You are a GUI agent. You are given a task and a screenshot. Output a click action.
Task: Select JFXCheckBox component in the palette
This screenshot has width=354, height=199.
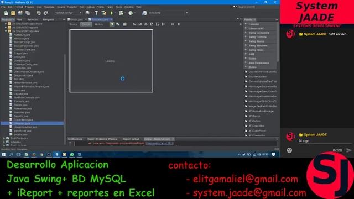tap(256, 126)
